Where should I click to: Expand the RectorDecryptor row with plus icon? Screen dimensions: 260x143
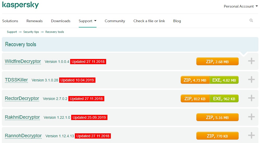251,98
